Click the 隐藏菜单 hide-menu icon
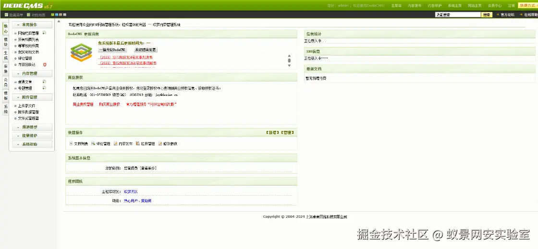The height and width of the screenshot is (249, 538). click(x=7, y=15)
